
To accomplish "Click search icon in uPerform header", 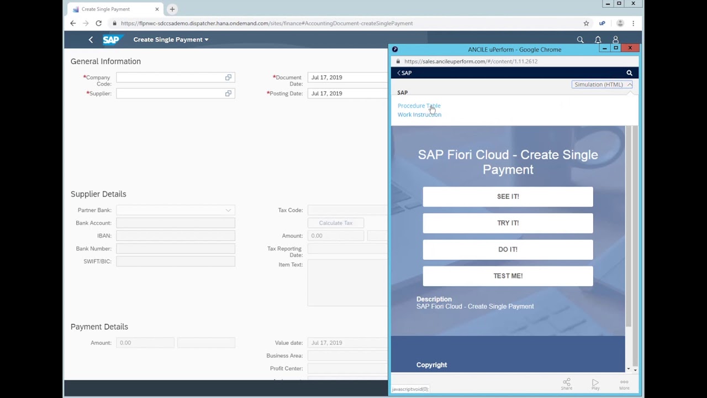I will tap(629, 73).
